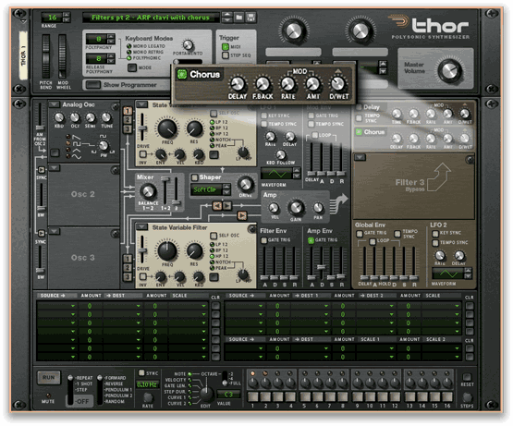Step the LFO 2 WAVEFORM selector arrows
The height and width of the screenshot is (426, 513).
click(469, 274)
